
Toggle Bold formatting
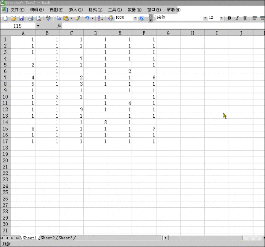point(230,18)
